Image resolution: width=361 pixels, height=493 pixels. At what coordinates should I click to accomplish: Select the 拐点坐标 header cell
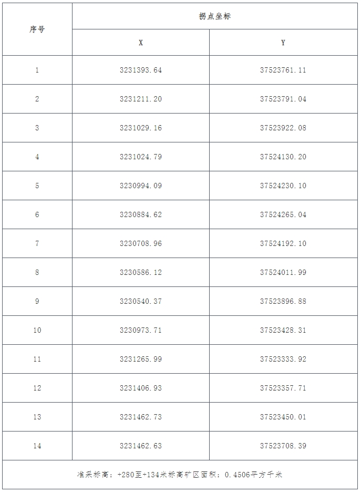coord(214,16)
